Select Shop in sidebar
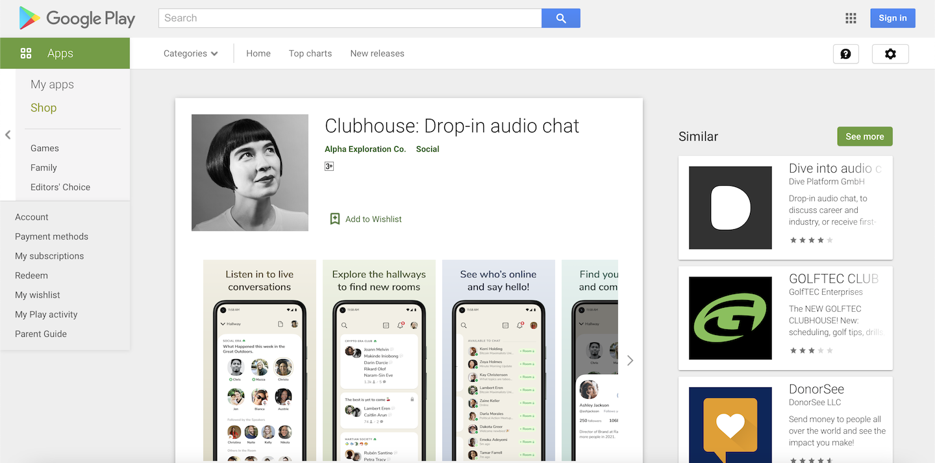Image resolution: width=935 pixels, height=463 pixels. (x=44, y=108)
